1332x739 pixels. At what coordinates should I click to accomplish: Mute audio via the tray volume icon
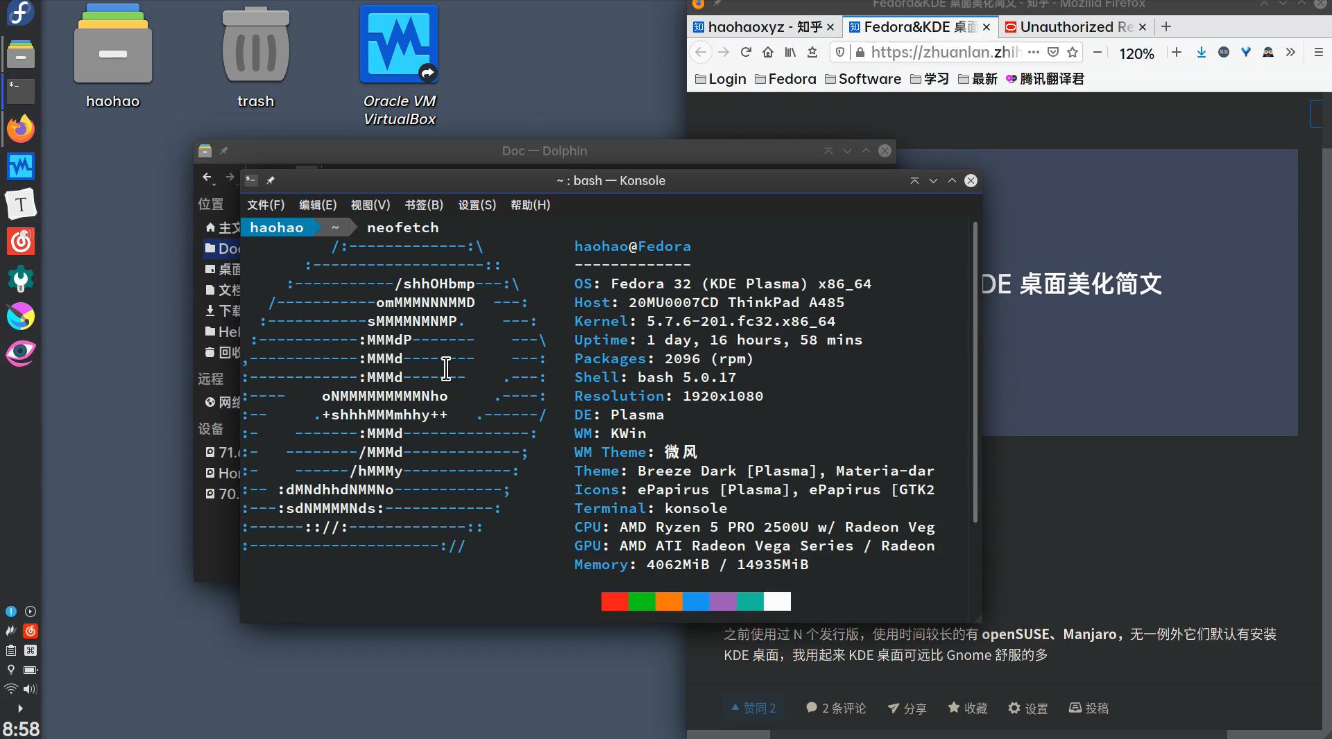coord(30,689)
